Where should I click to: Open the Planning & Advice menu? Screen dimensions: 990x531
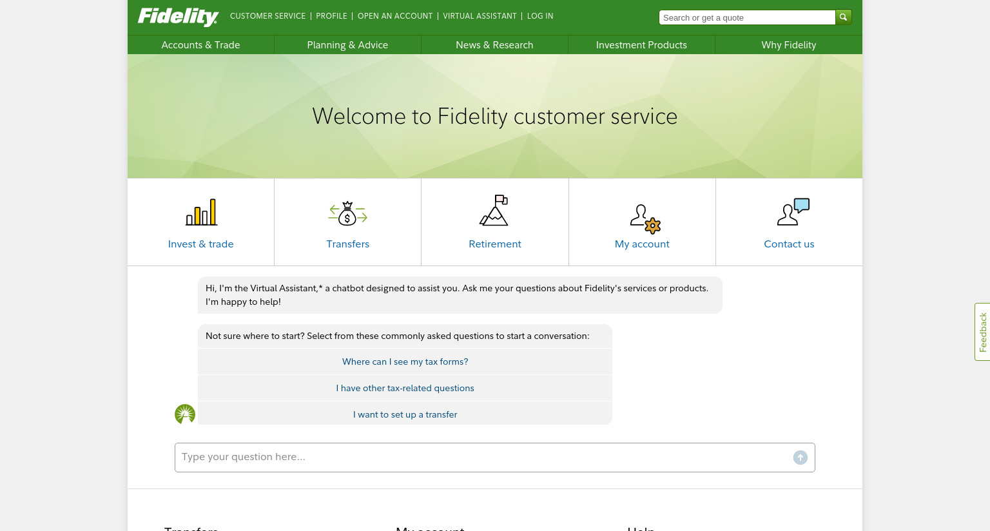(347, 45)
